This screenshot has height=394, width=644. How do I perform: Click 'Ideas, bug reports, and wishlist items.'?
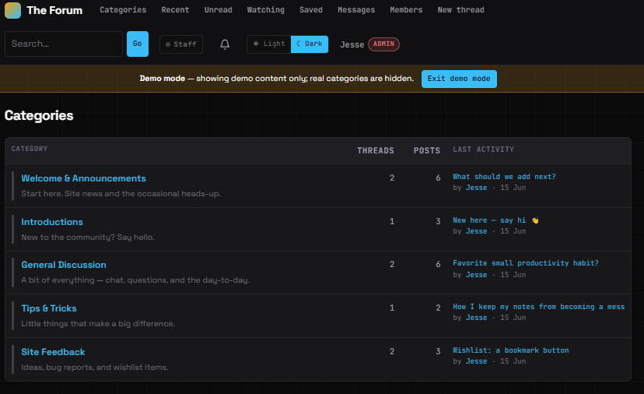(x=95, y=368)
